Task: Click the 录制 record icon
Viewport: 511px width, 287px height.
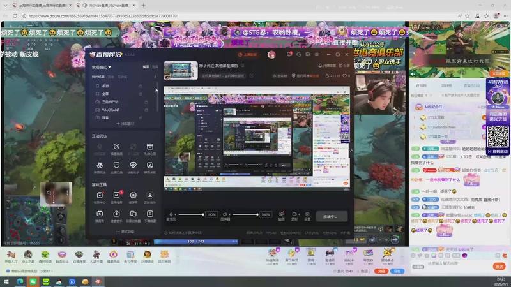Action: tap(294, 214)
